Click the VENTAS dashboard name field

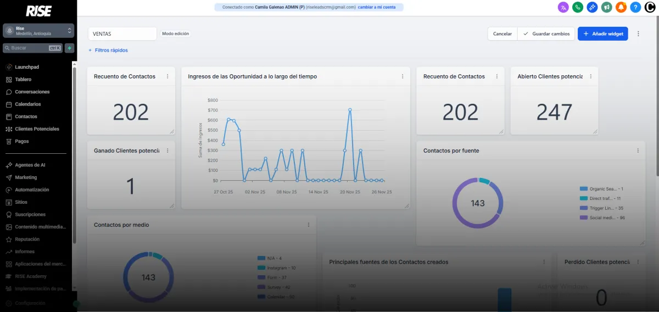(122, 34)
